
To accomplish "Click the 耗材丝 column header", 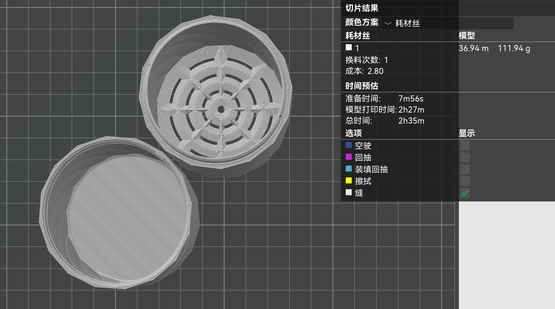I will [x=358, y=36].
